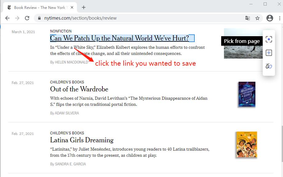283x177 pixels.
Task: Click the lock icon in the address bar
Action: (x=39, y=18)
